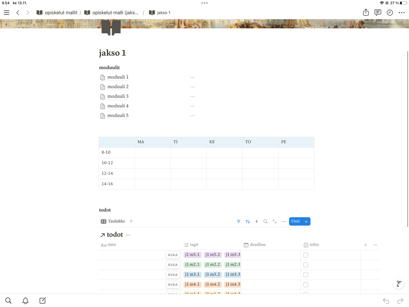Select the purple j1 m5.1 tag
Image resolution: width=409 pixels, height=307 pixels.
tap(192, 255)
